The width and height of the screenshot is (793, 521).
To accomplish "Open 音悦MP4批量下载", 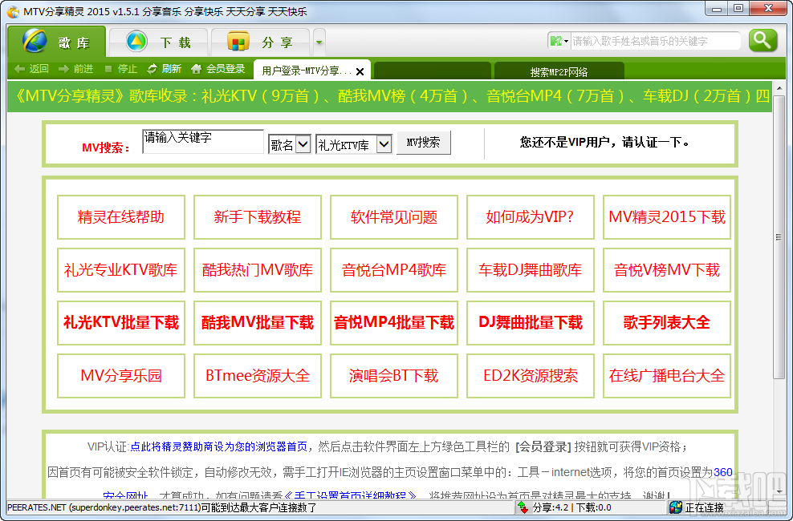I will (394, 323).
